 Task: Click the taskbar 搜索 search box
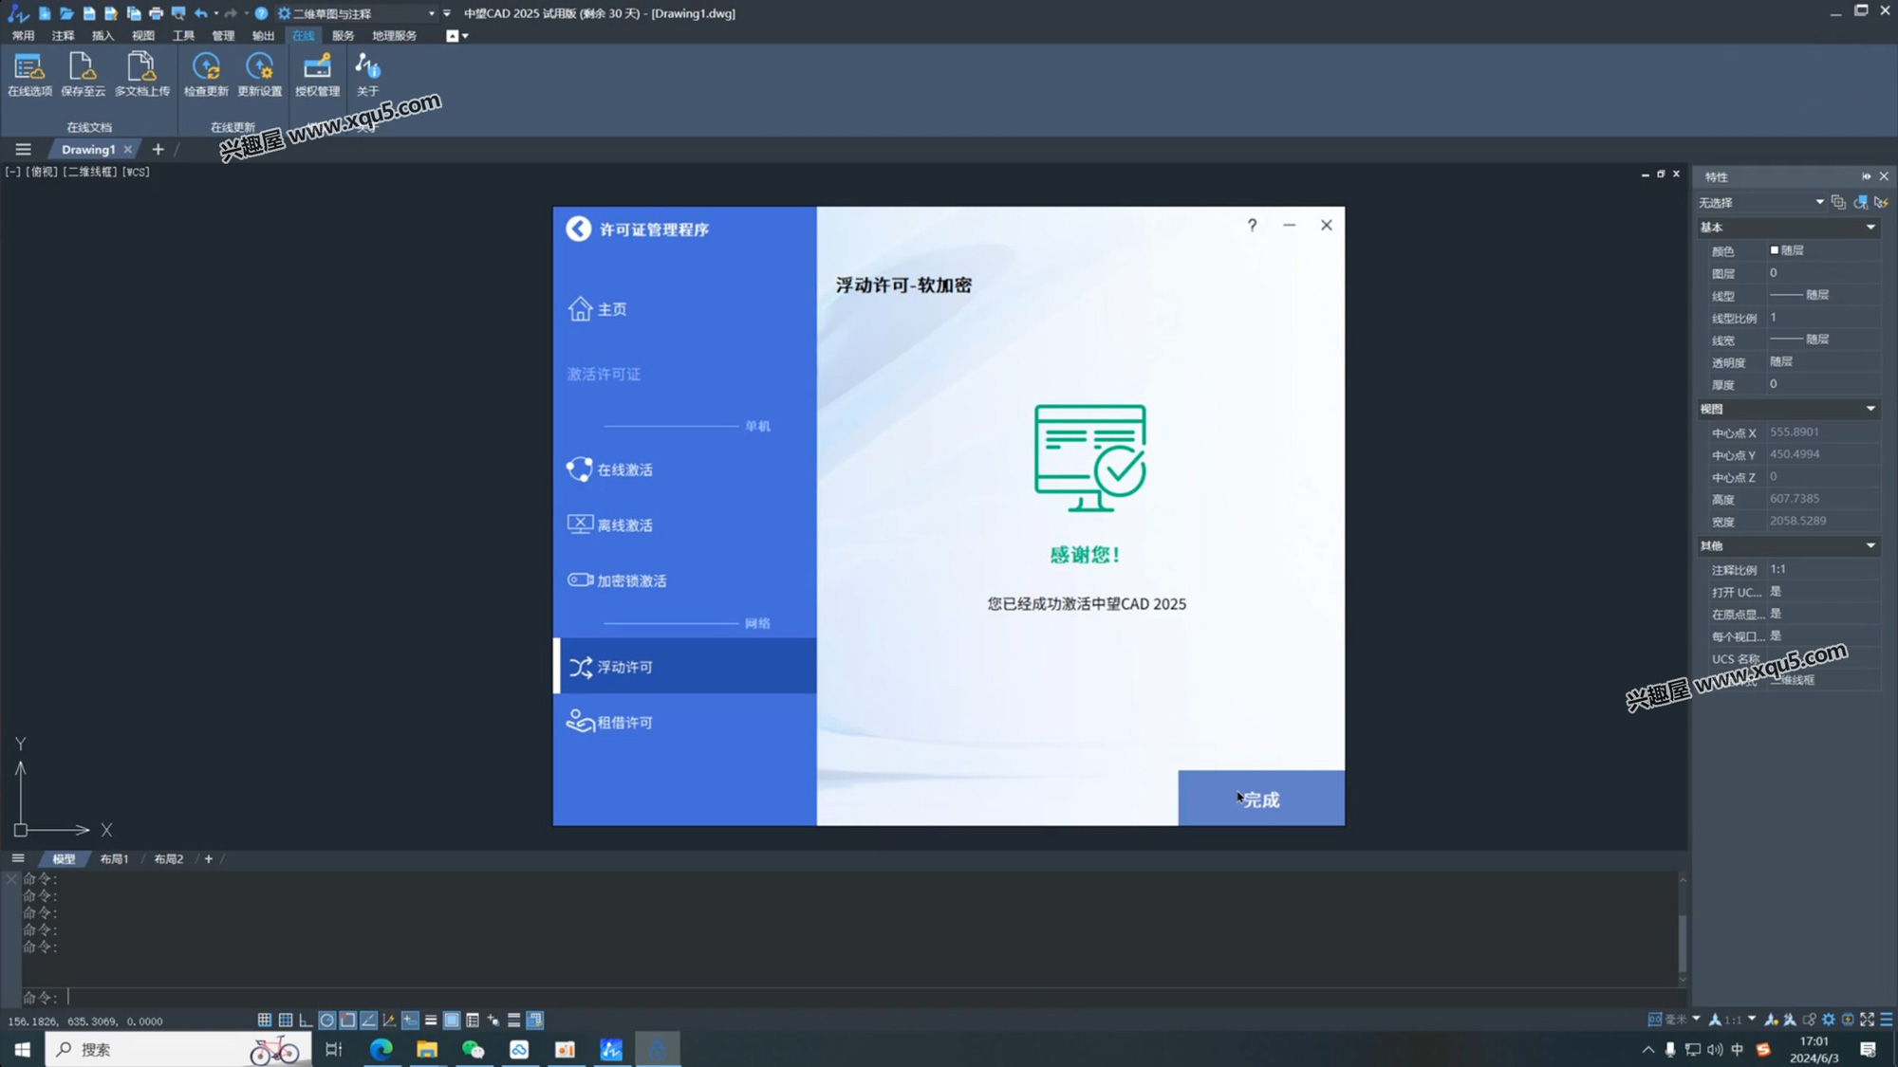point(178,1049)
